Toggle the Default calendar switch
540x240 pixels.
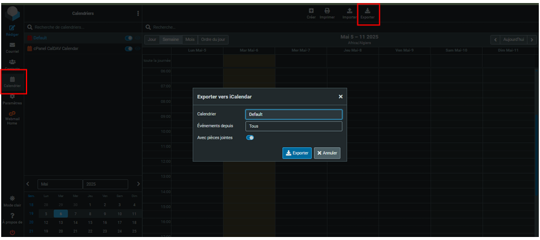129,38
